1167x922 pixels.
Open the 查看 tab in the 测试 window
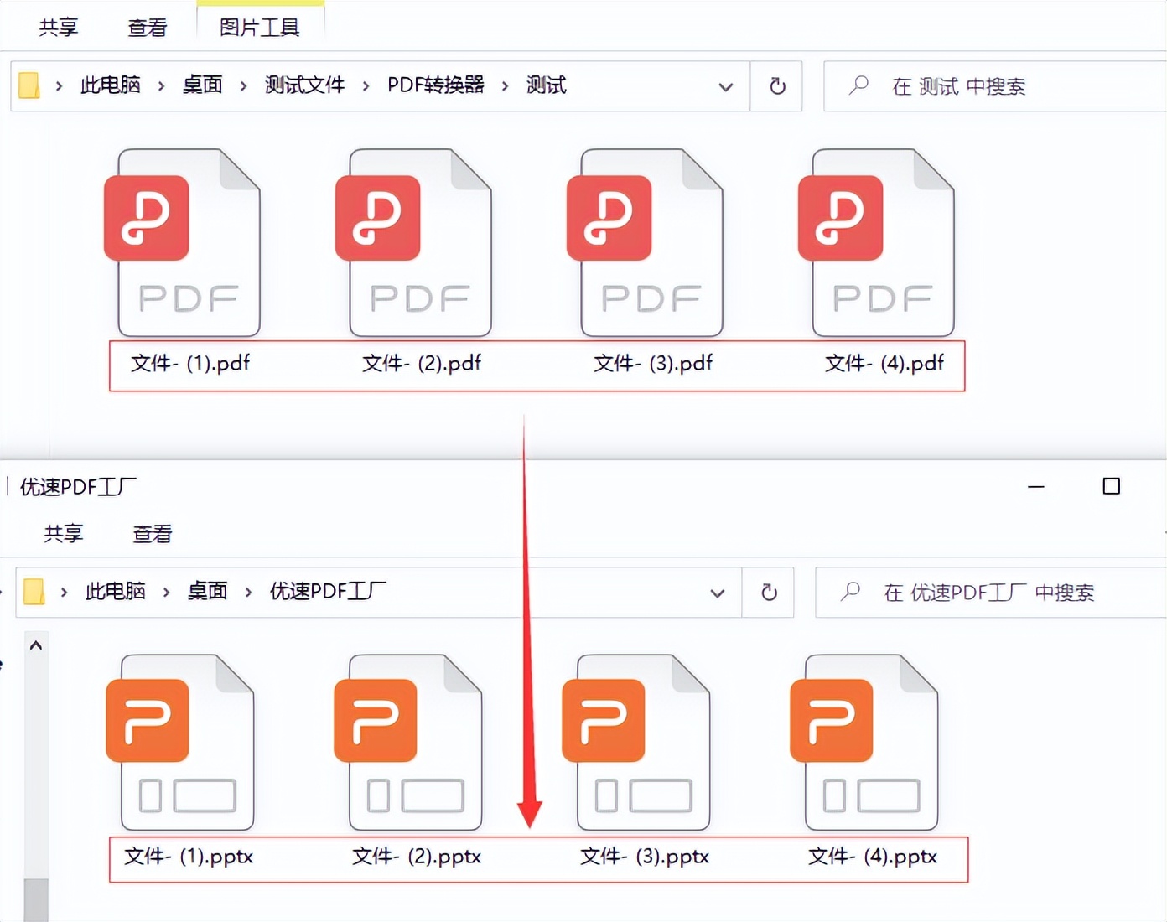click(x=148, y=27)
